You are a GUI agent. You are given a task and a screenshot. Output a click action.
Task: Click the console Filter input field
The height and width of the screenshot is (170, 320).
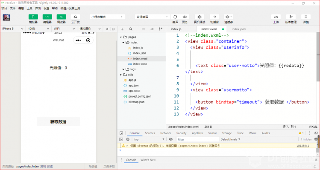pos(197,139)
